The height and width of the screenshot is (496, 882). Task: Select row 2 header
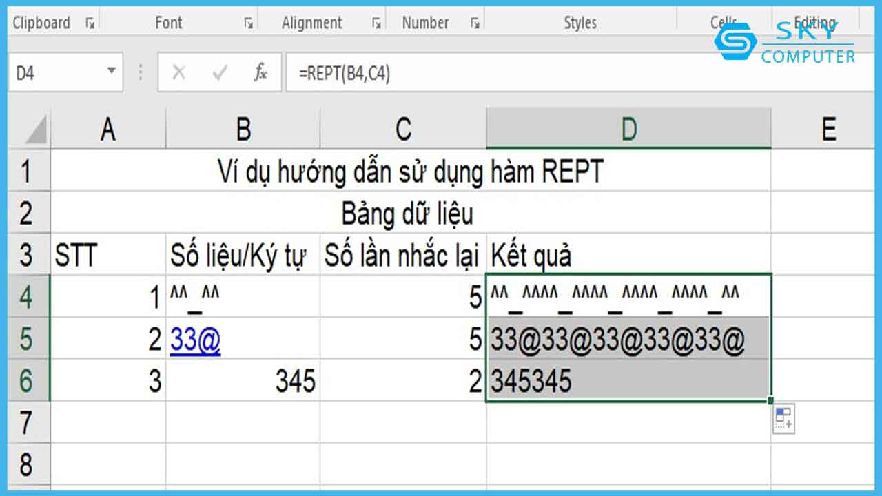point(30,213)
